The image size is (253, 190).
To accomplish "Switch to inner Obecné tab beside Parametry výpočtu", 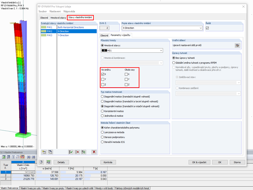I will [x=104, y=36].
